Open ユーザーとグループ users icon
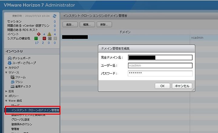The height and width of the screenshot is (133, 218). tap(10, 63)
